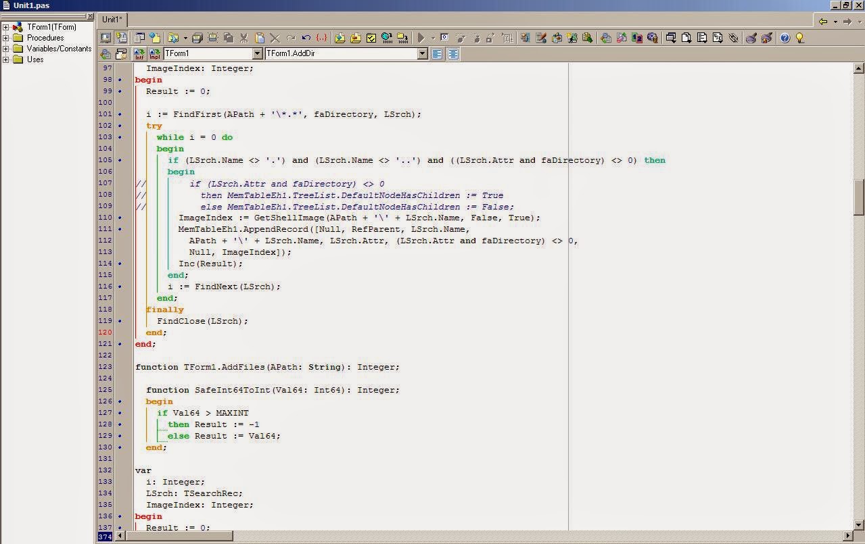This screenshot has height=544, width=865.
Task: Toggle the pressed second toolbar icon
Action: tap(120, 38)
